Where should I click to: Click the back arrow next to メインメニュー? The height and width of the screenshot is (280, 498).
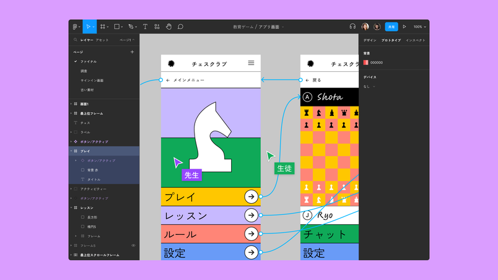tap(168, 81)
